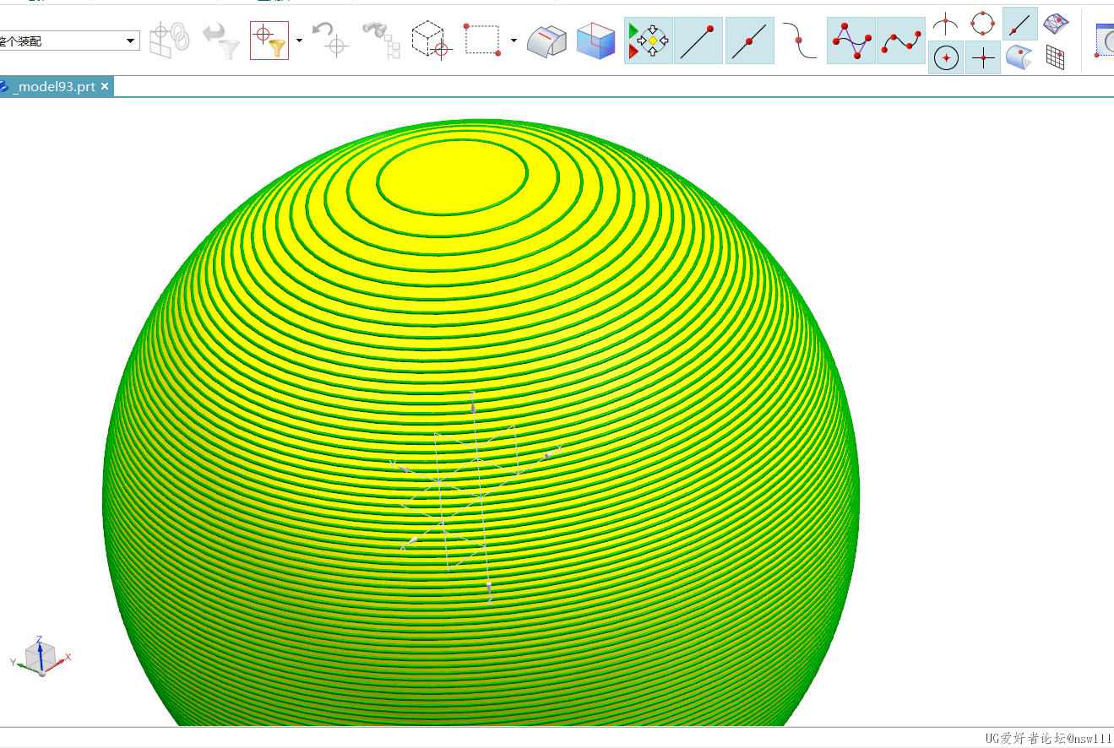This screenshot has width=1114, height=748.
Task: Click Point on Bounded Grid icon
Action: click(x=1056, y=57)
